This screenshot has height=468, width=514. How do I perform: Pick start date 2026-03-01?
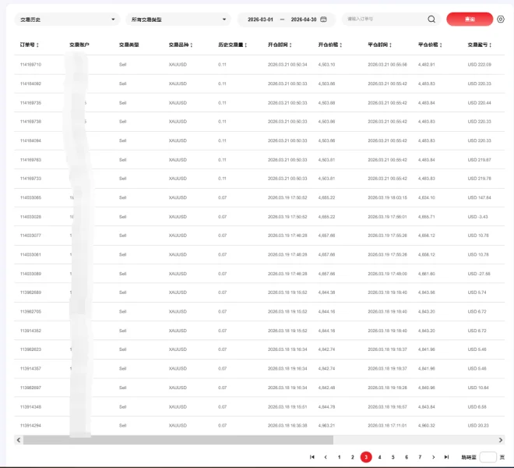point(260,19)
